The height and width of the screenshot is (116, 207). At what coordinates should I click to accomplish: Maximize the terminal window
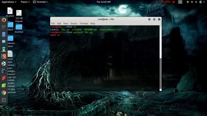(154, 19)
